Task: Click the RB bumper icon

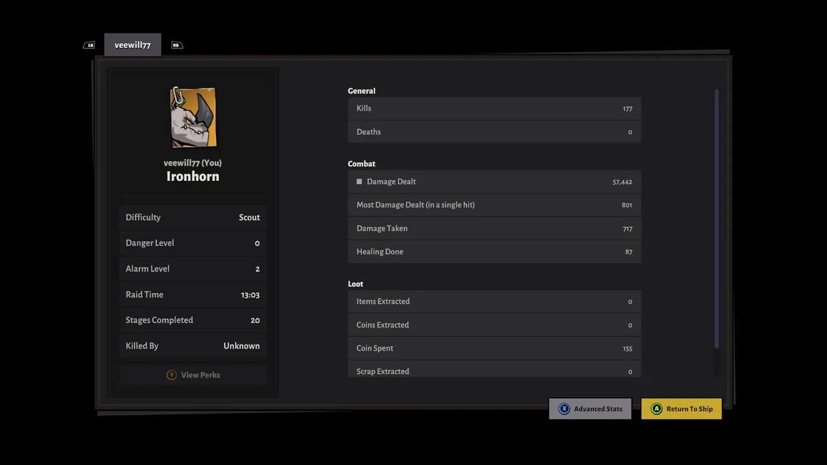Action: pyautogui.click(x=176, y=45)
